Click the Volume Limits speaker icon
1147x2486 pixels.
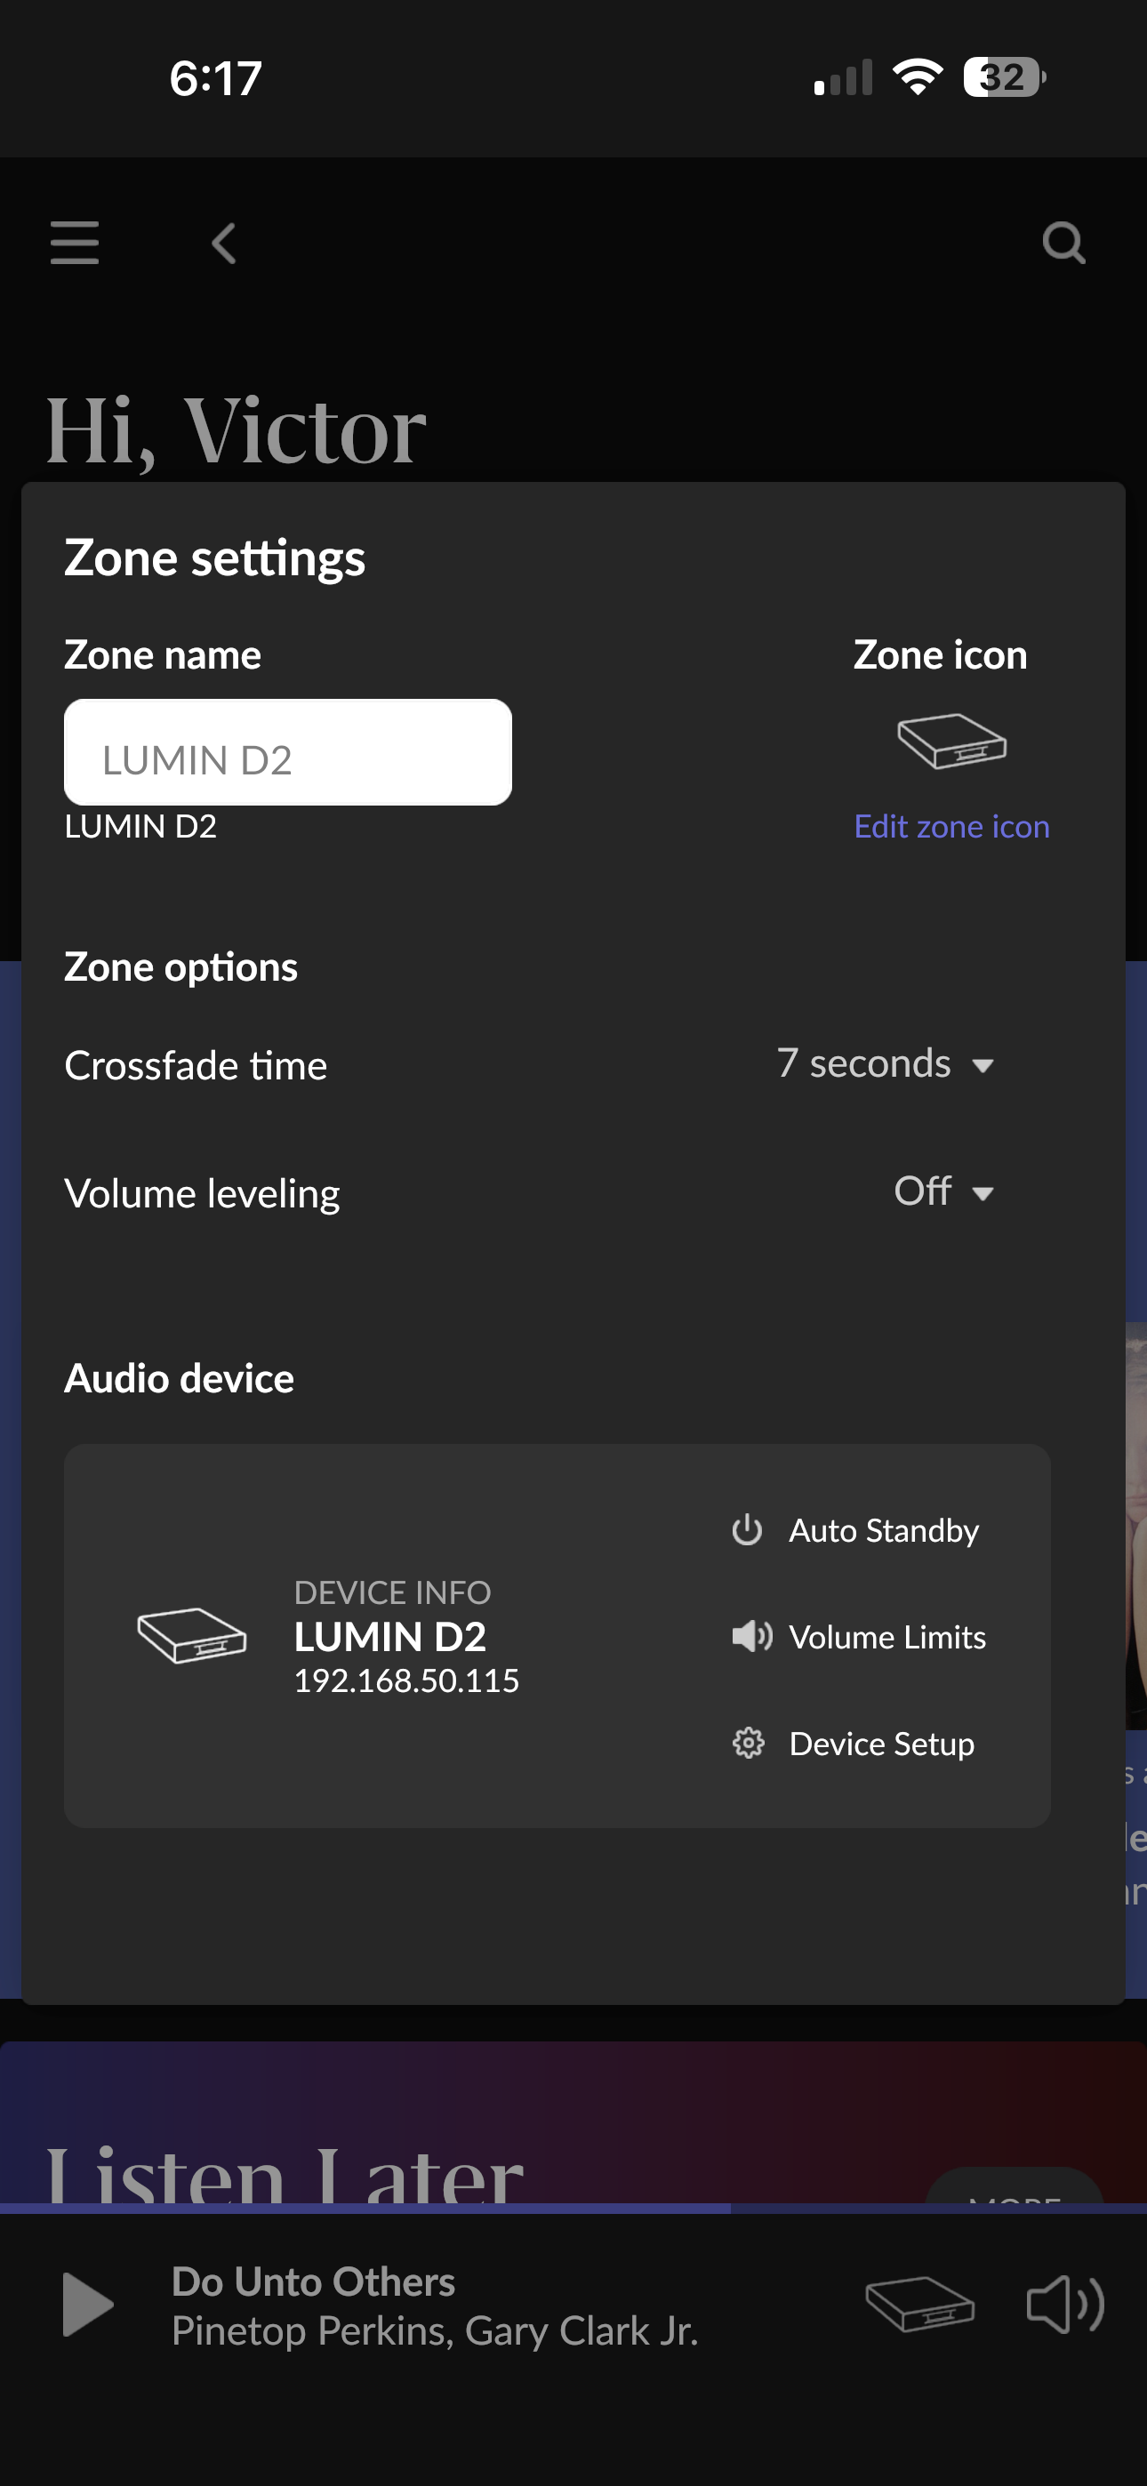click(752, 1637)
